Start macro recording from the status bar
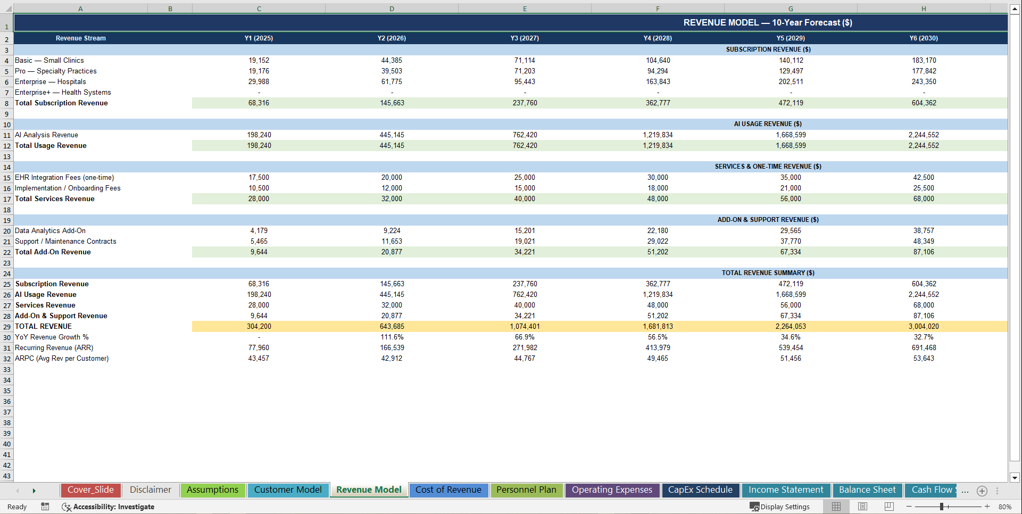This screenshot has width=1022, height=514. click(x=45, y=507)
